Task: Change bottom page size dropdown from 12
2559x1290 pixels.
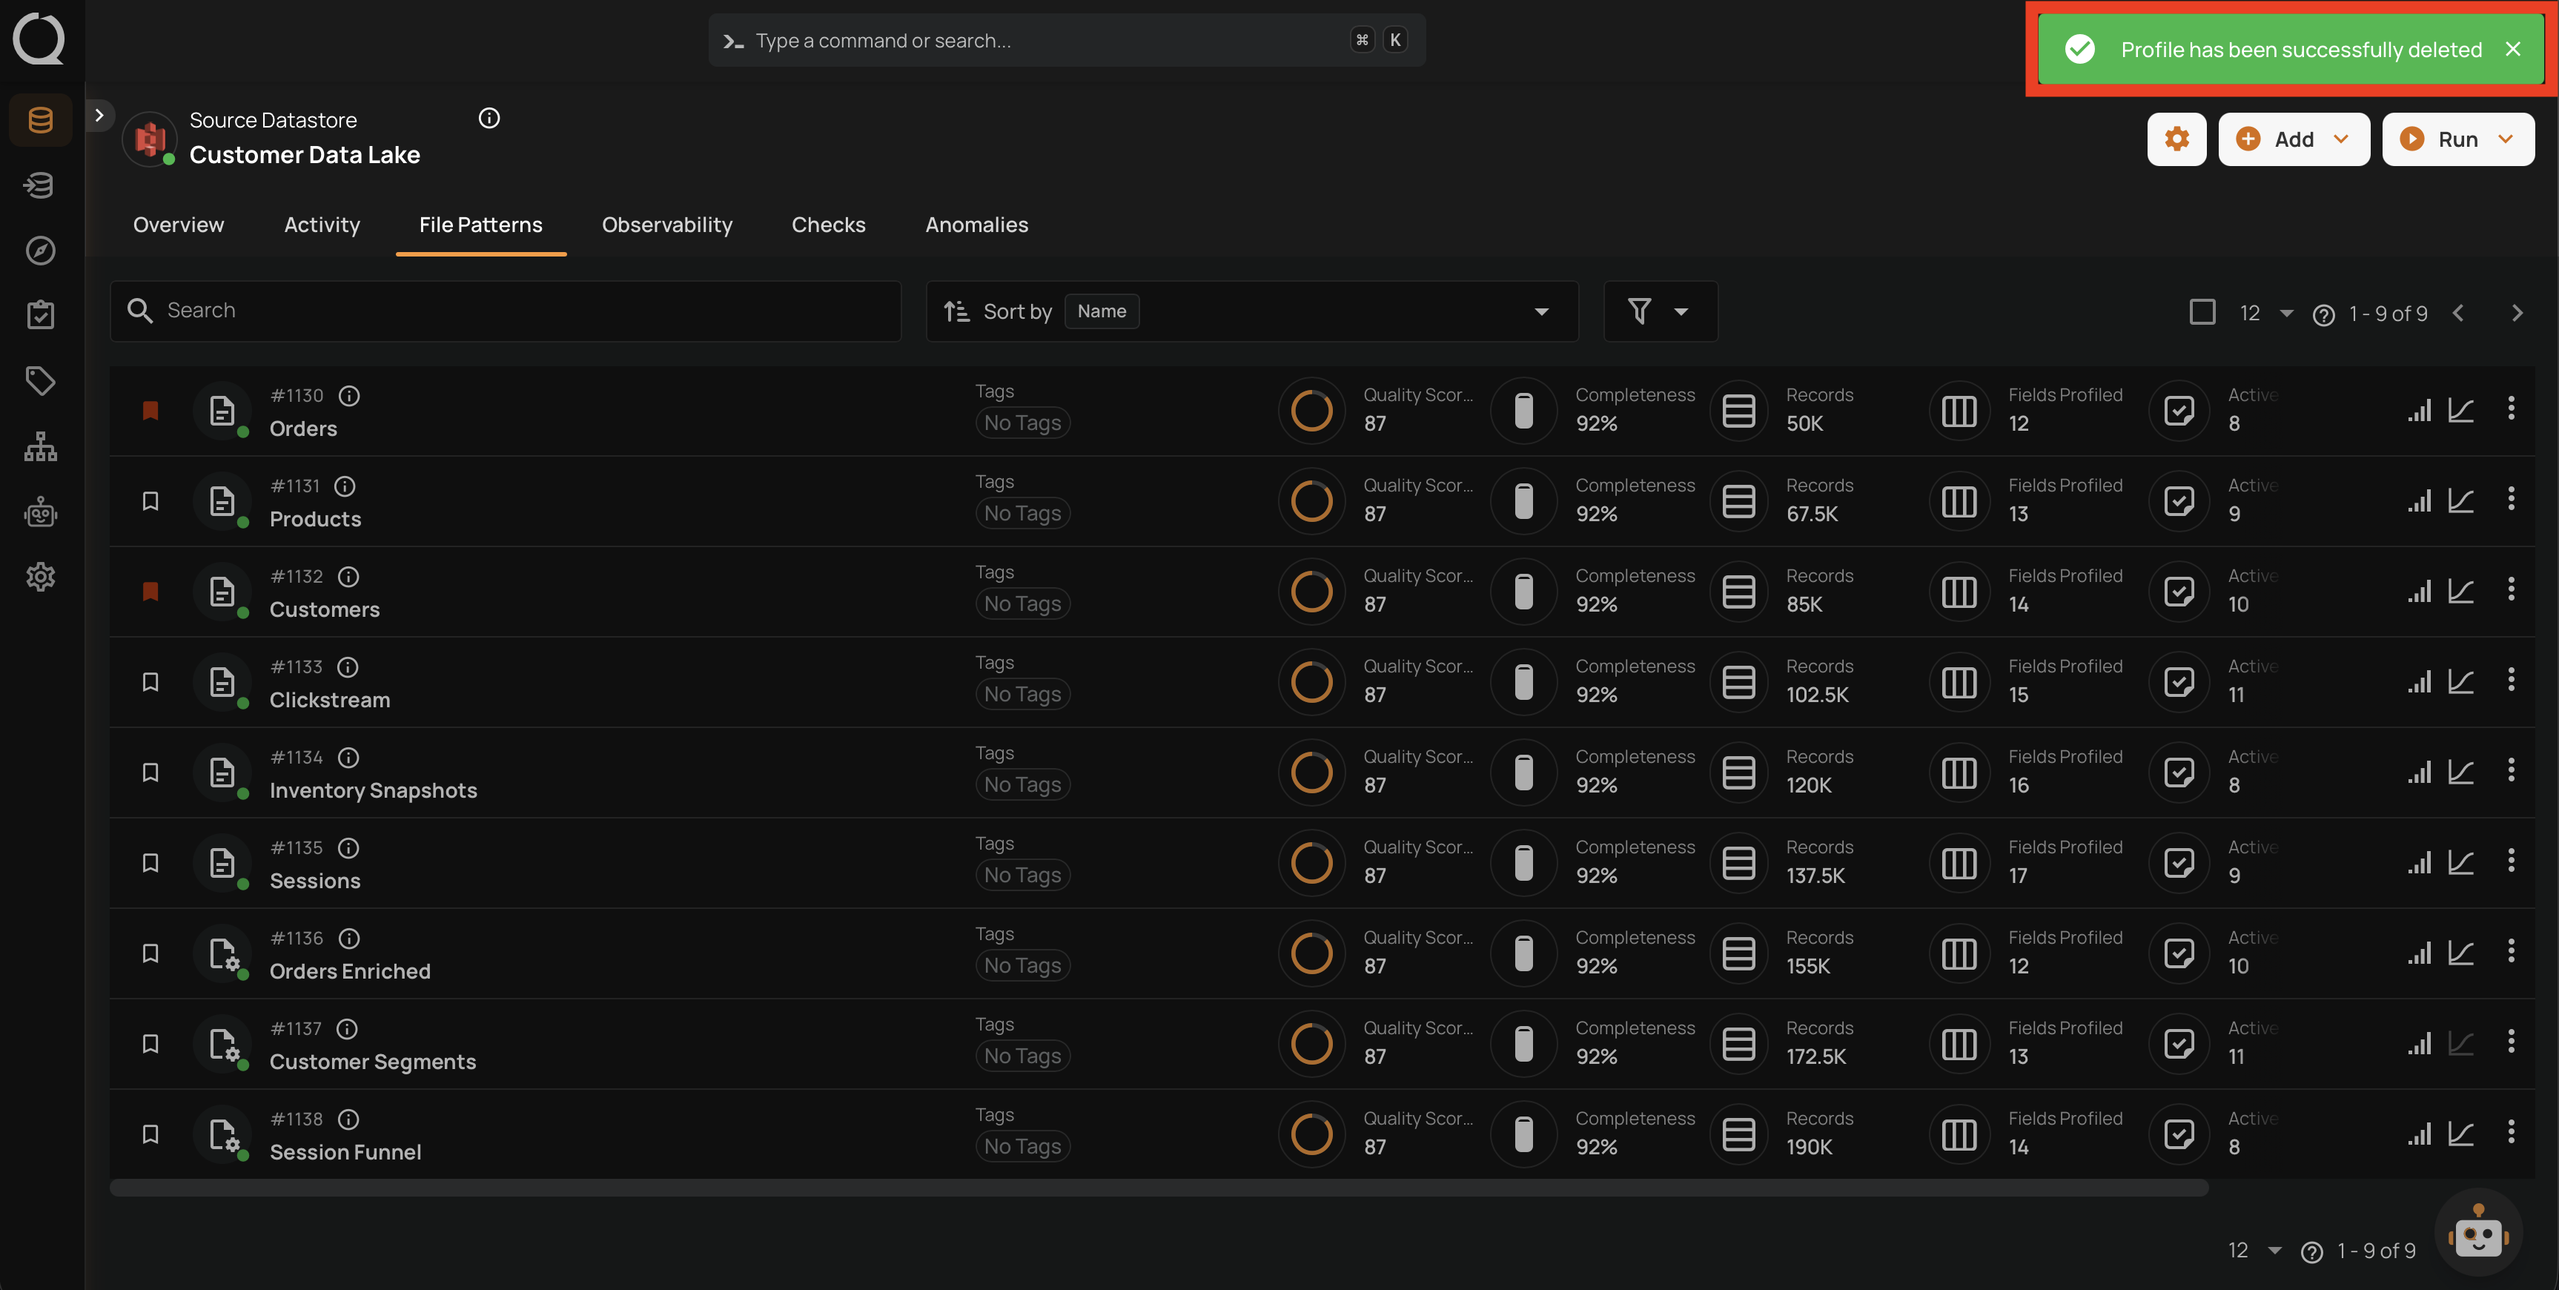Action: tap(2255, 1250)
